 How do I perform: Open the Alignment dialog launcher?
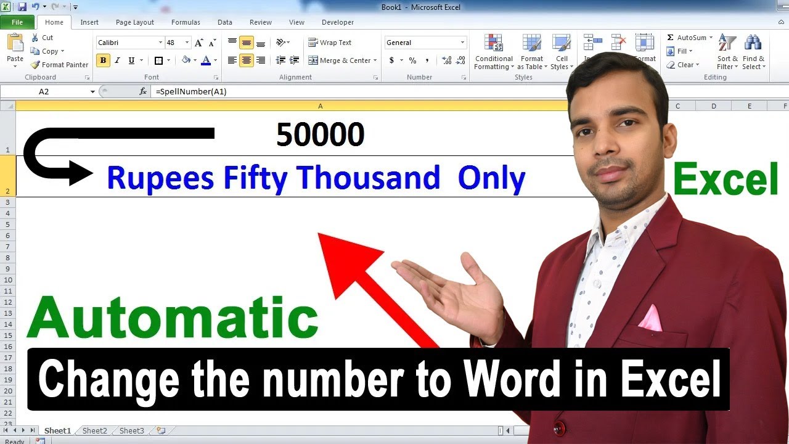click(x=375, y=78)
